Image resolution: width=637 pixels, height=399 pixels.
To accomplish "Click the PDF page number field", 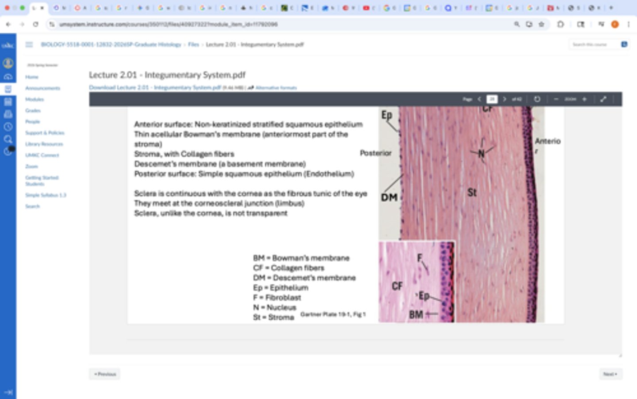I will pyautogui.click(x=492, y=99).
